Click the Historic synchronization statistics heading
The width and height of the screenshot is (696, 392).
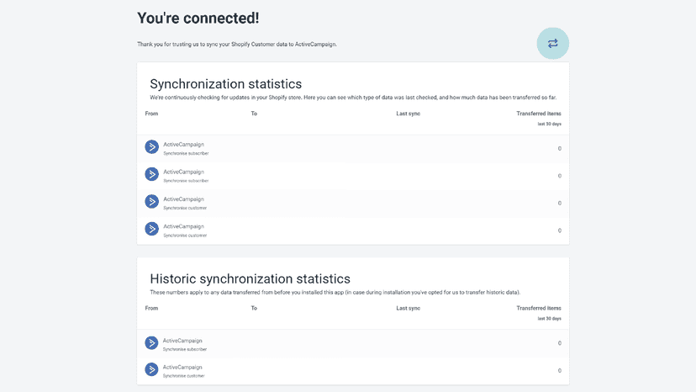click(x=250, y=278)
